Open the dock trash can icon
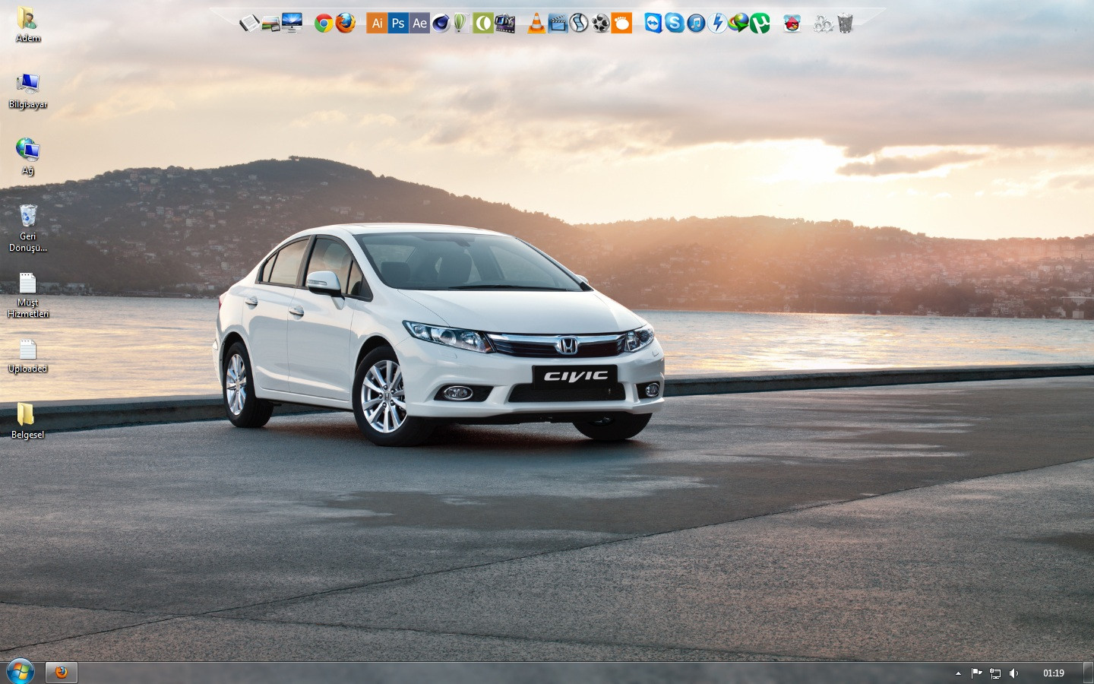 (845, 24)
